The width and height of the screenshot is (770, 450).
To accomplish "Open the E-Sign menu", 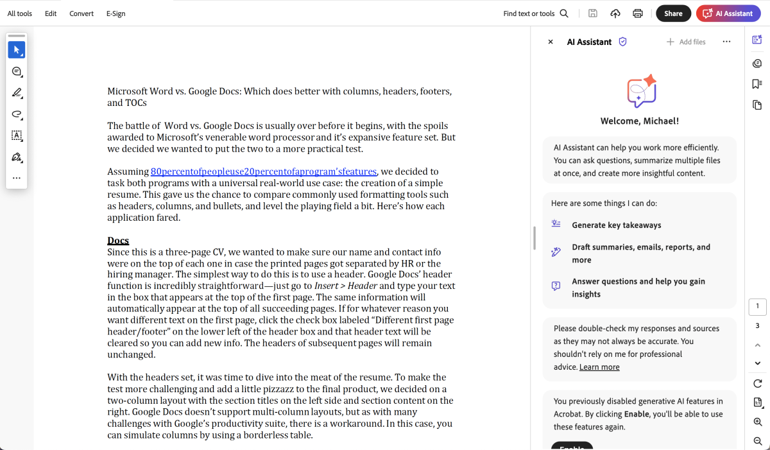I will (x=116, y=13).
